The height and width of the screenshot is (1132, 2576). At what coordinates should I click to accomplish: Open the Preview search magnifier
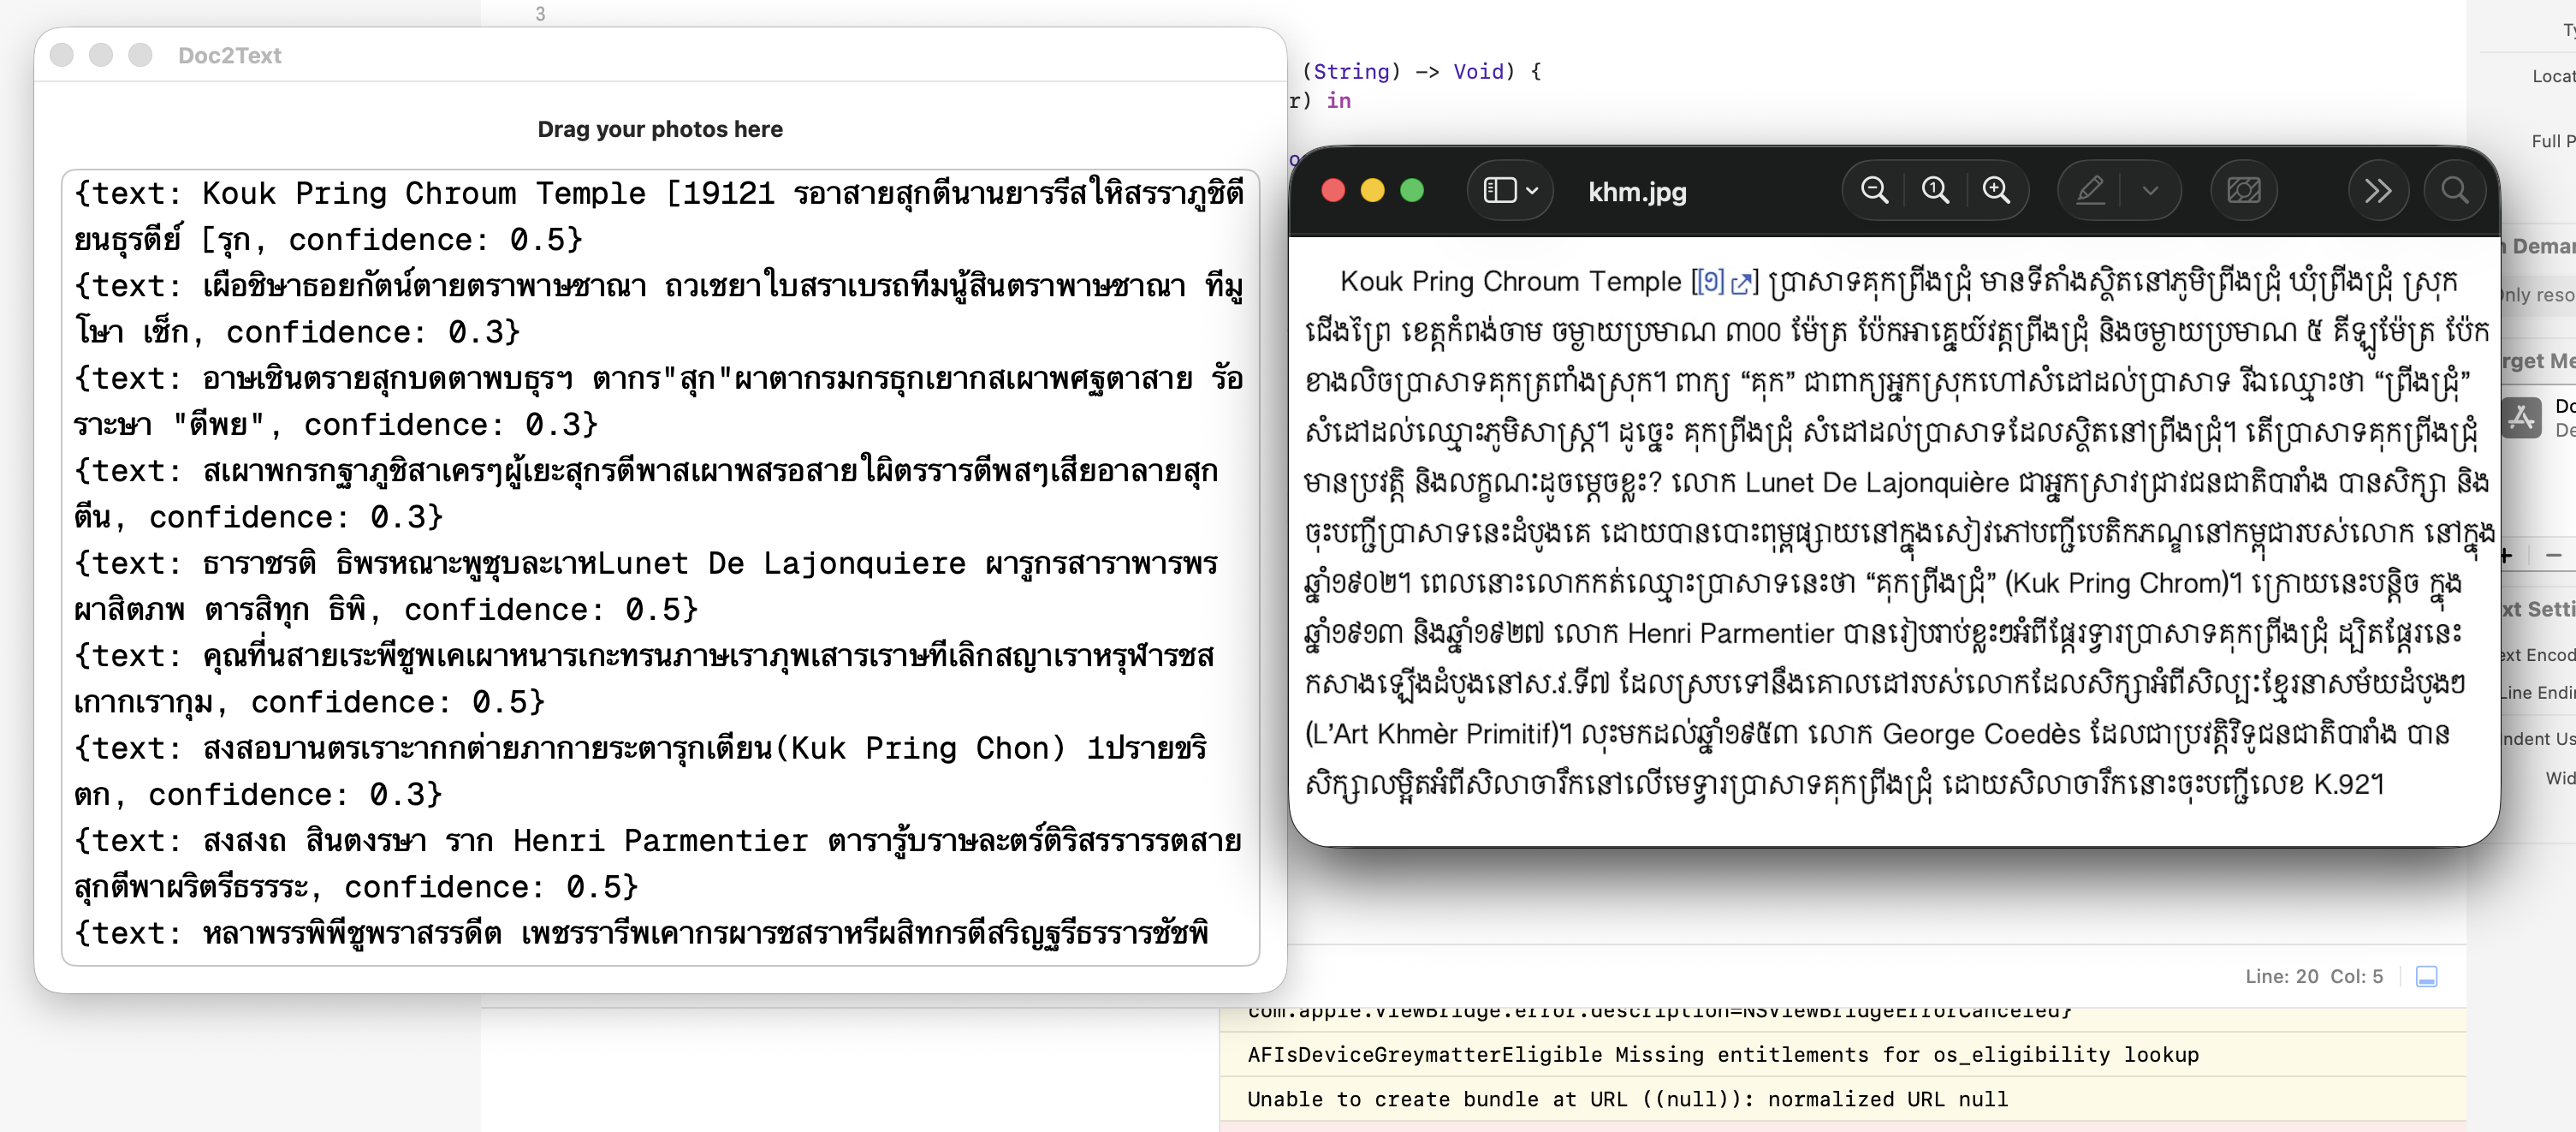[2454, 190]
